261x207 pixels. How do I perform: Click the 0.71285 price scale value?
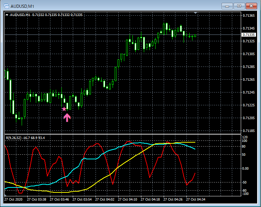click(x=249, y=67)
